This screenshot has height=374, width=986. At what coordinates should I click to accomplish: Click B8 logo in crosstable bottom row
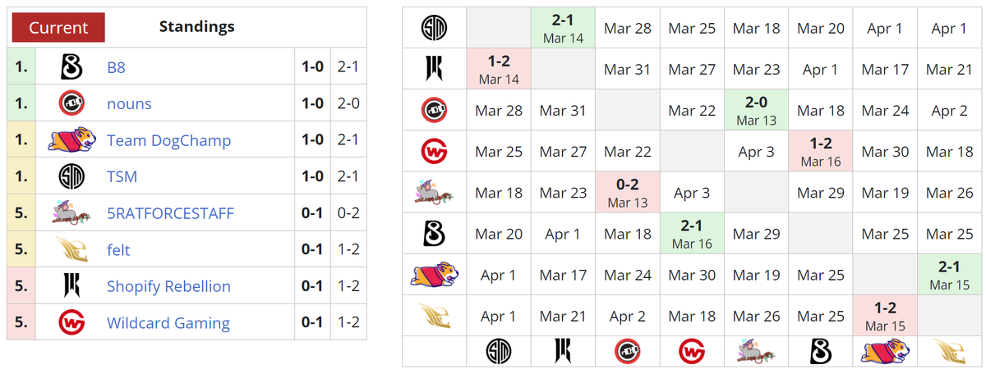click(x=821, y=350)
